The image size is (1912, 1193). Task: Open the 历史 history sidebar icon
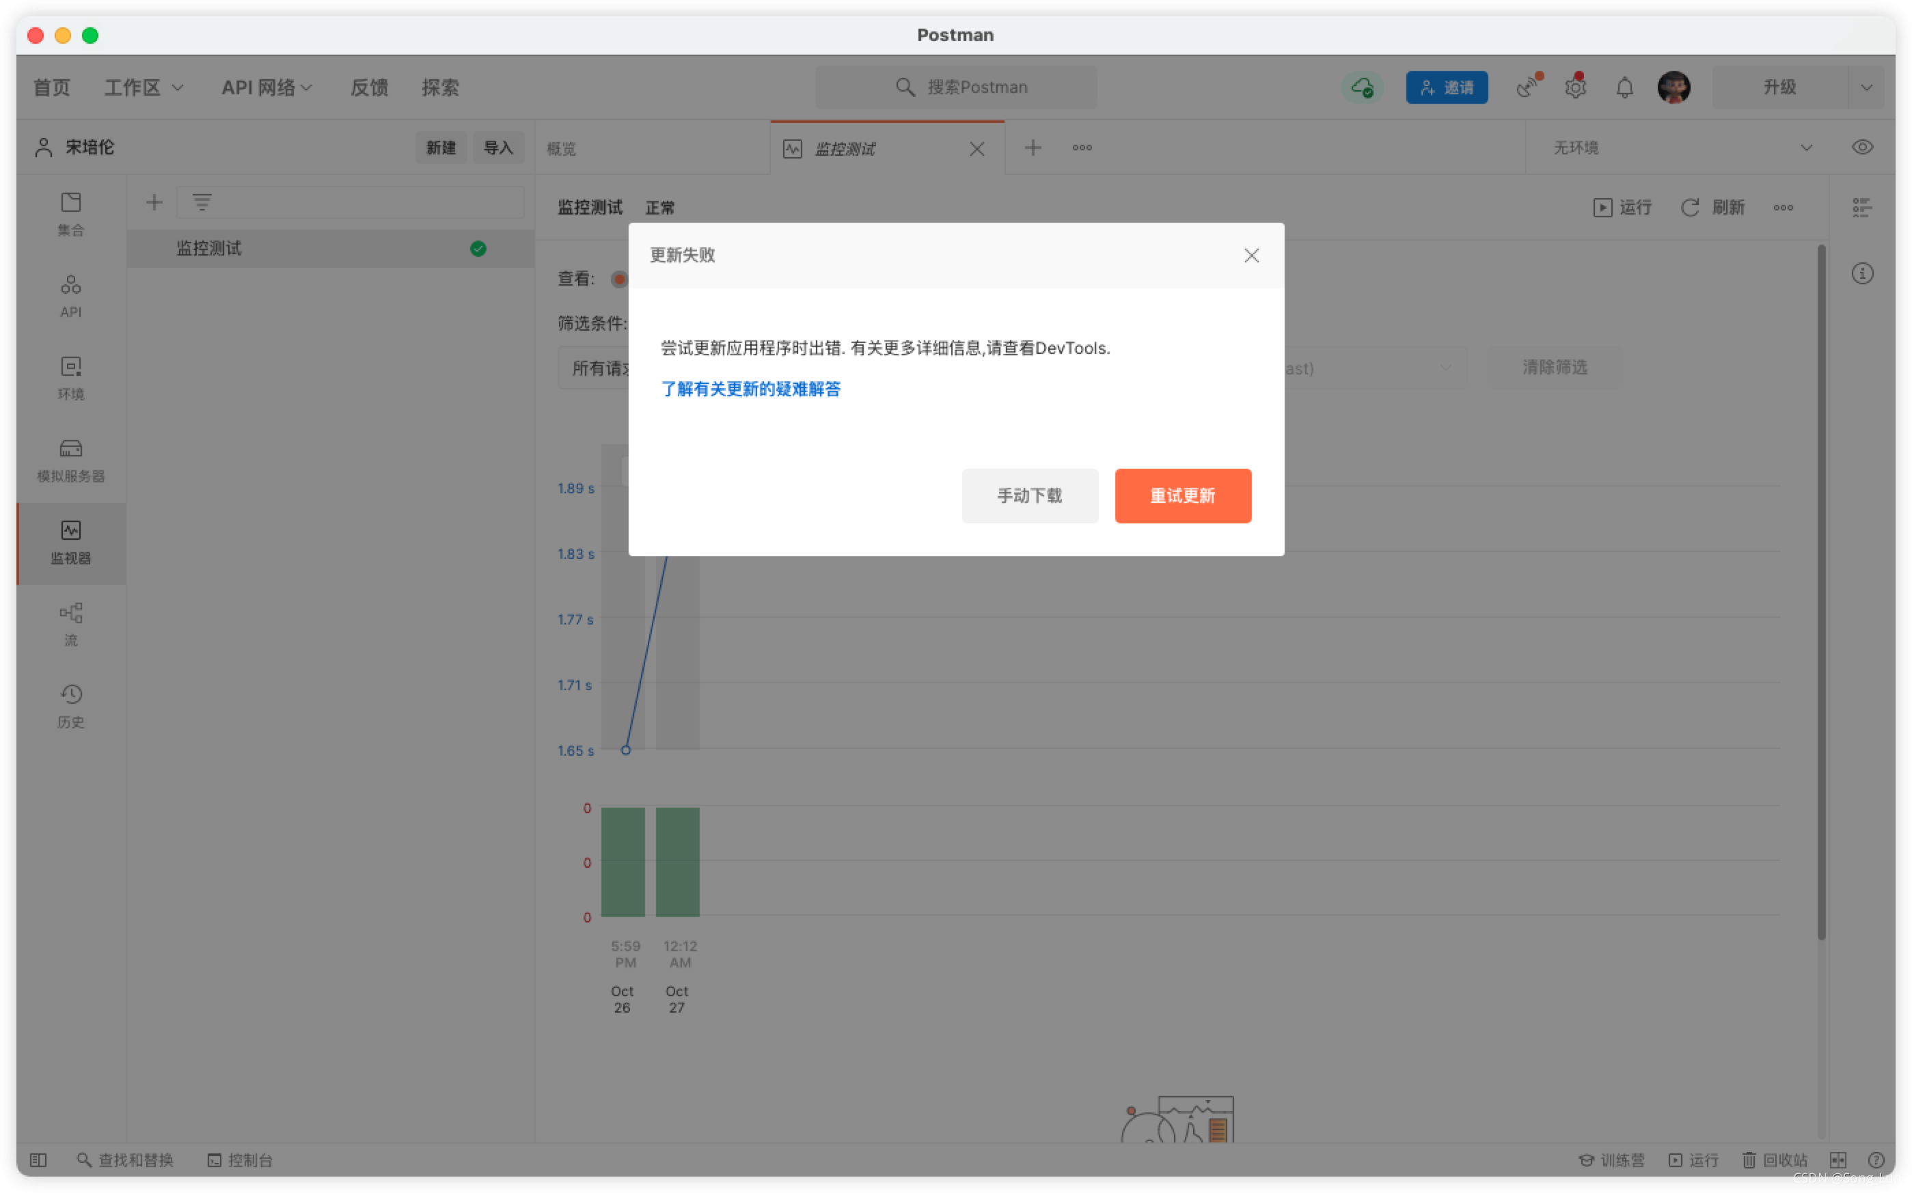coord(71,705)
